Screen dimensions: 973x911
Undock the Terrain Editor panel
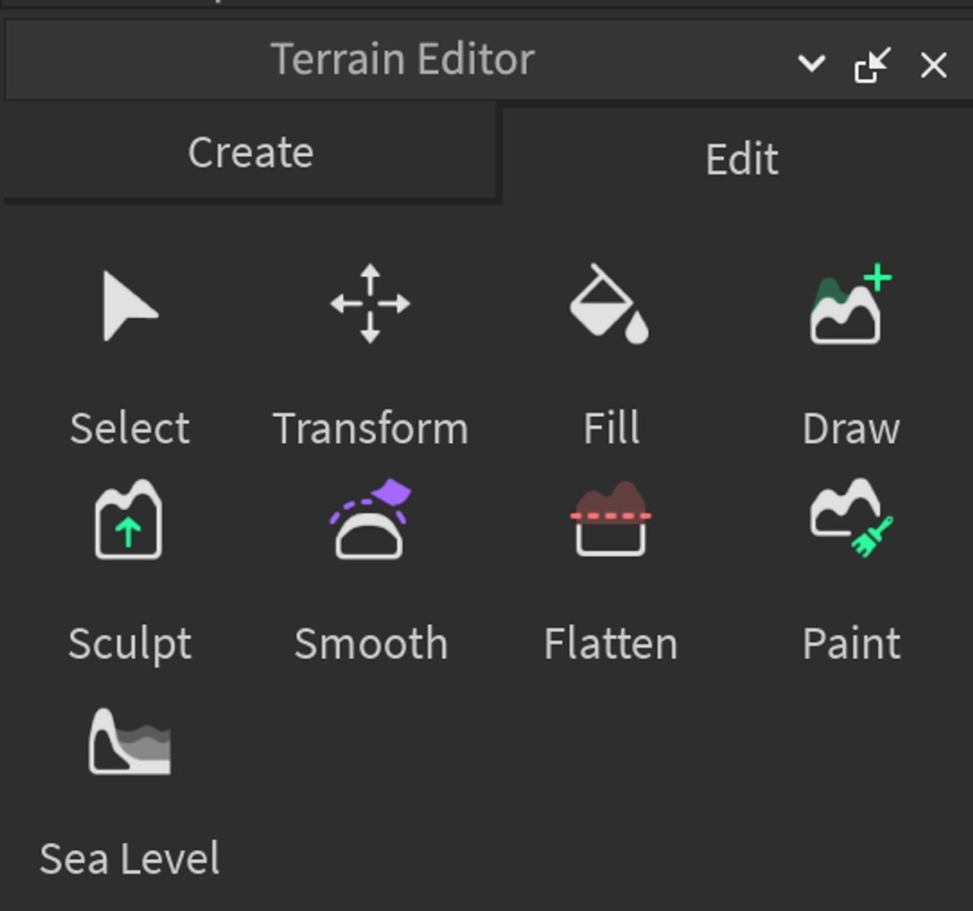point(872,65)
